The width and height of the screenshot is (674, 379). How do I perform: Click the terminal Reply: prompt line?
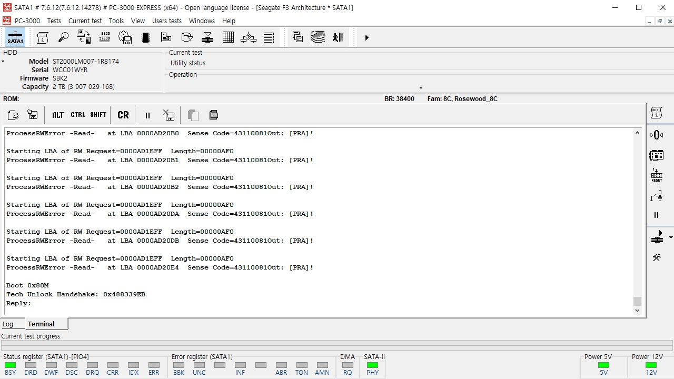click(x=19, y=303)
